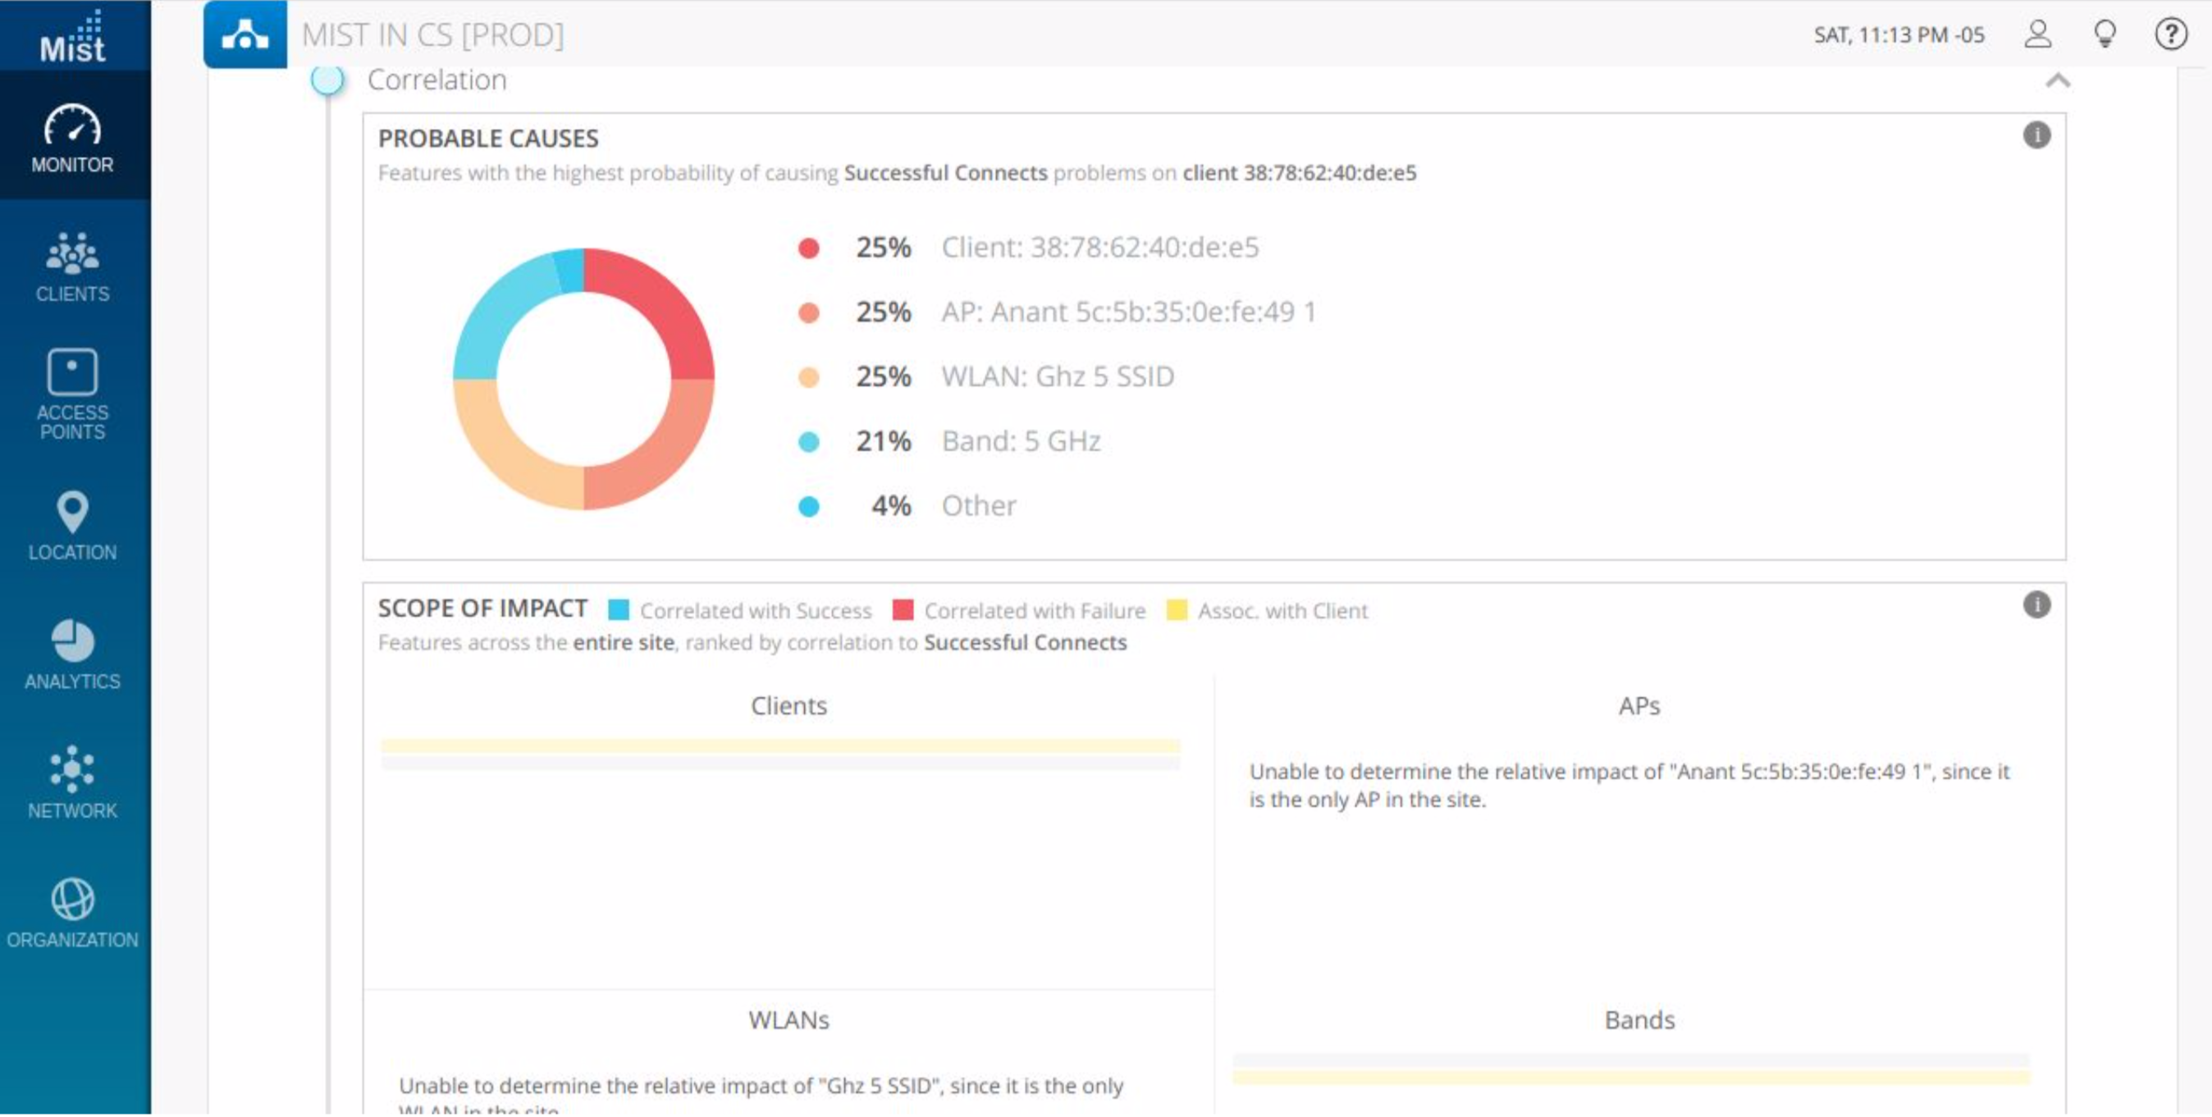Click the yellow Clients bar in Scope of Impact
Screen dimensions: 2212x1117
pyautogui.click(x=779, y=746)
